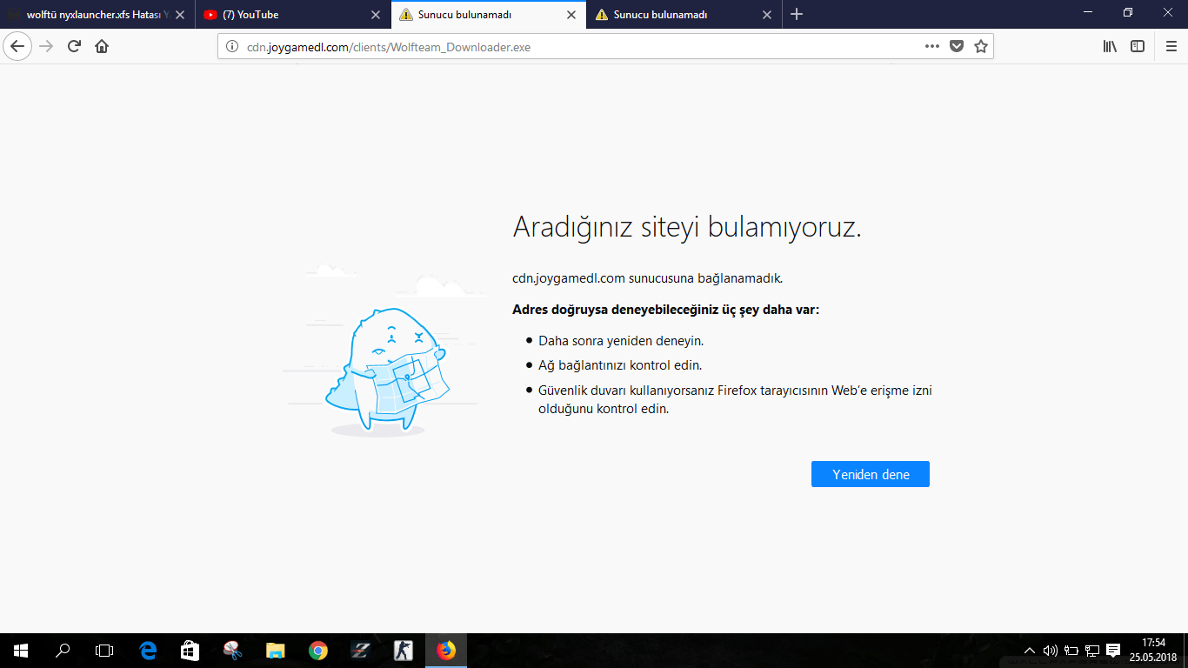
Task: Click the 'Daha sonra yeniden deneyin' text
Action: click(x=621, y=341)
